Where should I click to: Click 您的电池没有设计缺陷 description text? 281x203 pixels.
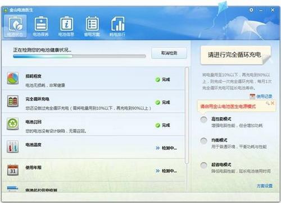(x=56, y=131)
